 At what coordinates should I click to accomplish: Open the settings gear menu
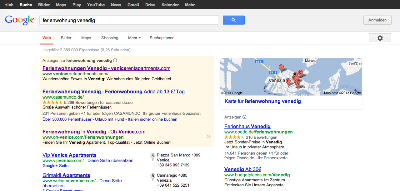click(x=380, y=38)
